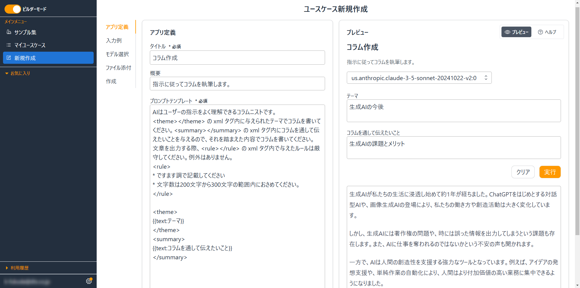Click the question mark help icon
This screenshot has width=580, height=288.
point(540,32)
